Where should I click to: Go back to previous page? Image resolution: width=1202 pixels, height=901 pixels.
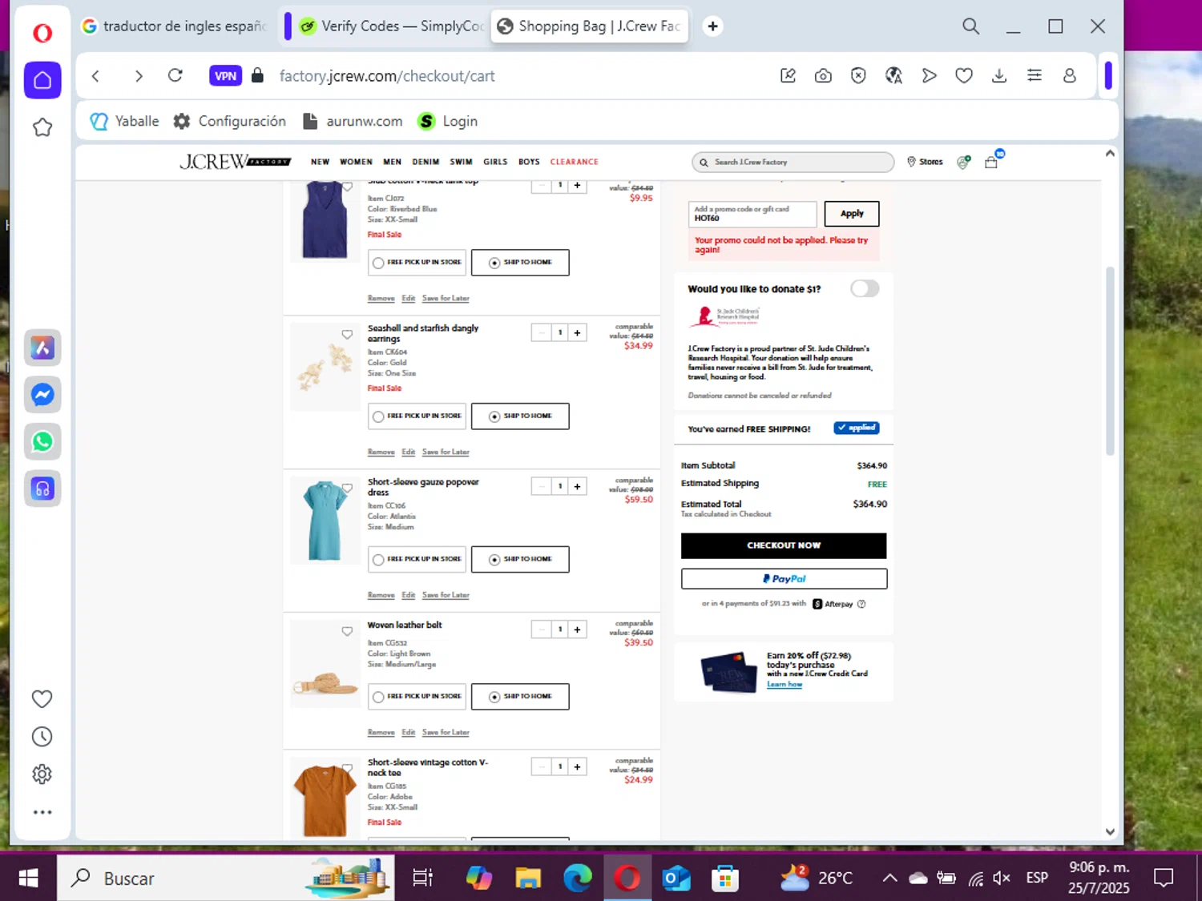pos(95,76)
